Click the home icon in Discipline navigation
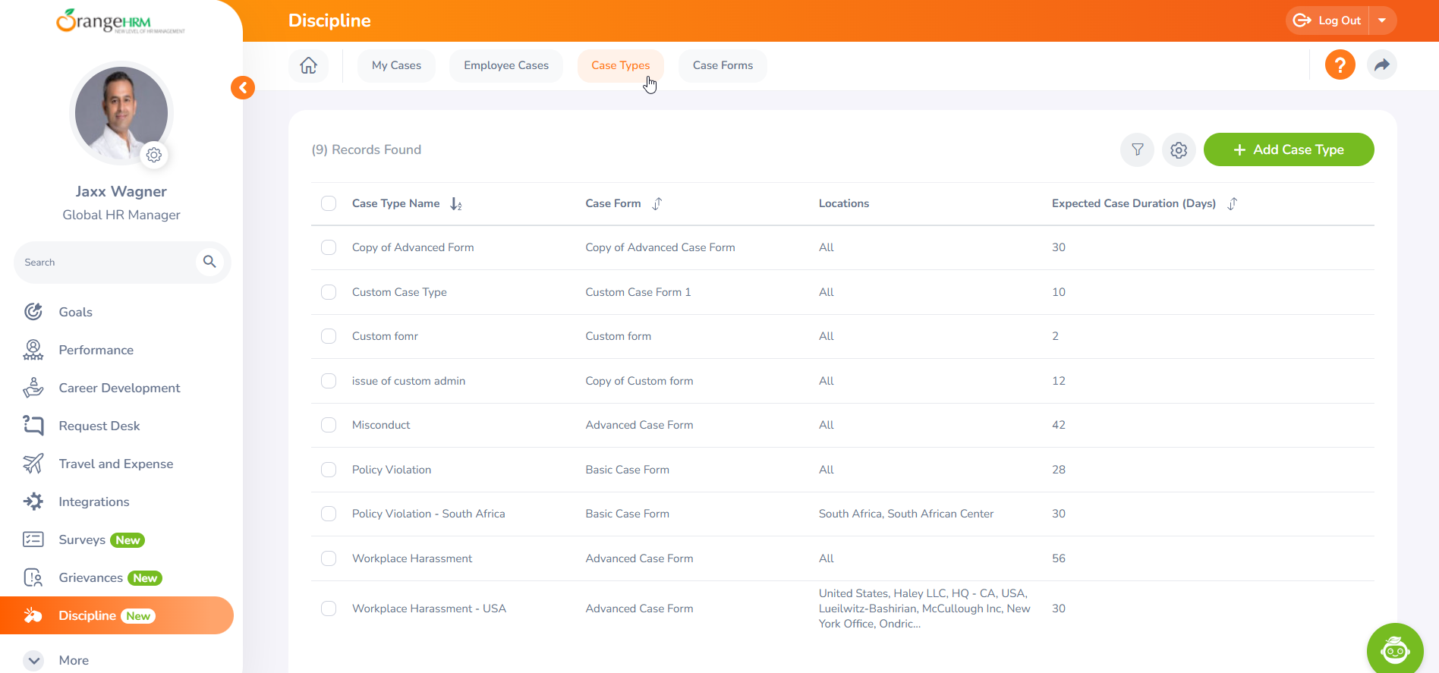 (x=308, y=65)
